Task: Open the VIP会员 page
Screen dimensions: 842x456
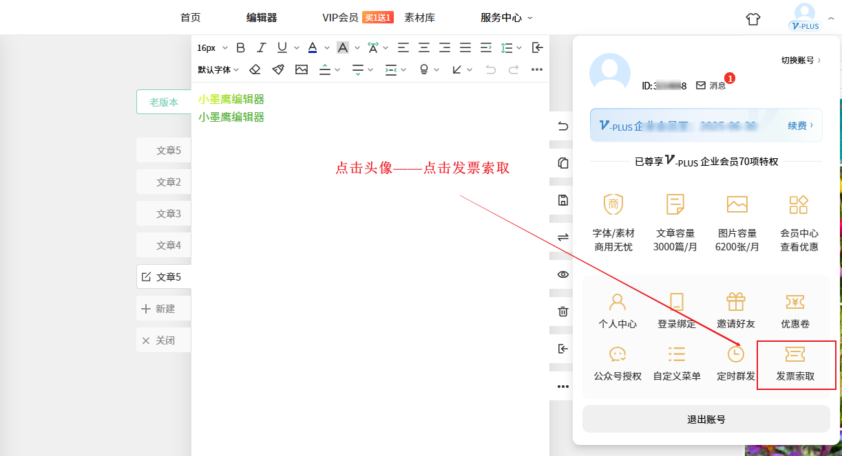Action: (x=340, y=18)
